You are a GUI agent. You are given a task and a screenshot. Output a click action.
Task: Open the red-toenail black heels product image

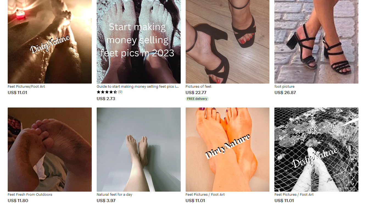coord(227,42)
